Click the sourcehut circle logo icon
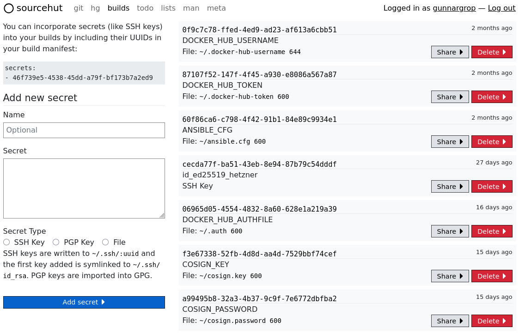Image resolution: width=519 pixels, height=334 pixels. pos(9,8)
